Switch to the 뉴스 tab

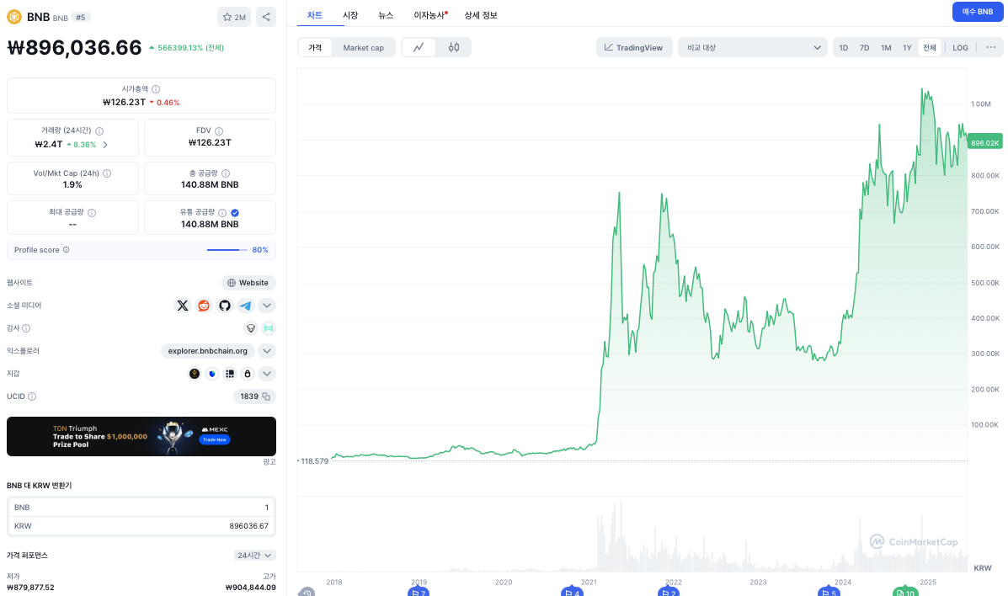click(386, 15)
